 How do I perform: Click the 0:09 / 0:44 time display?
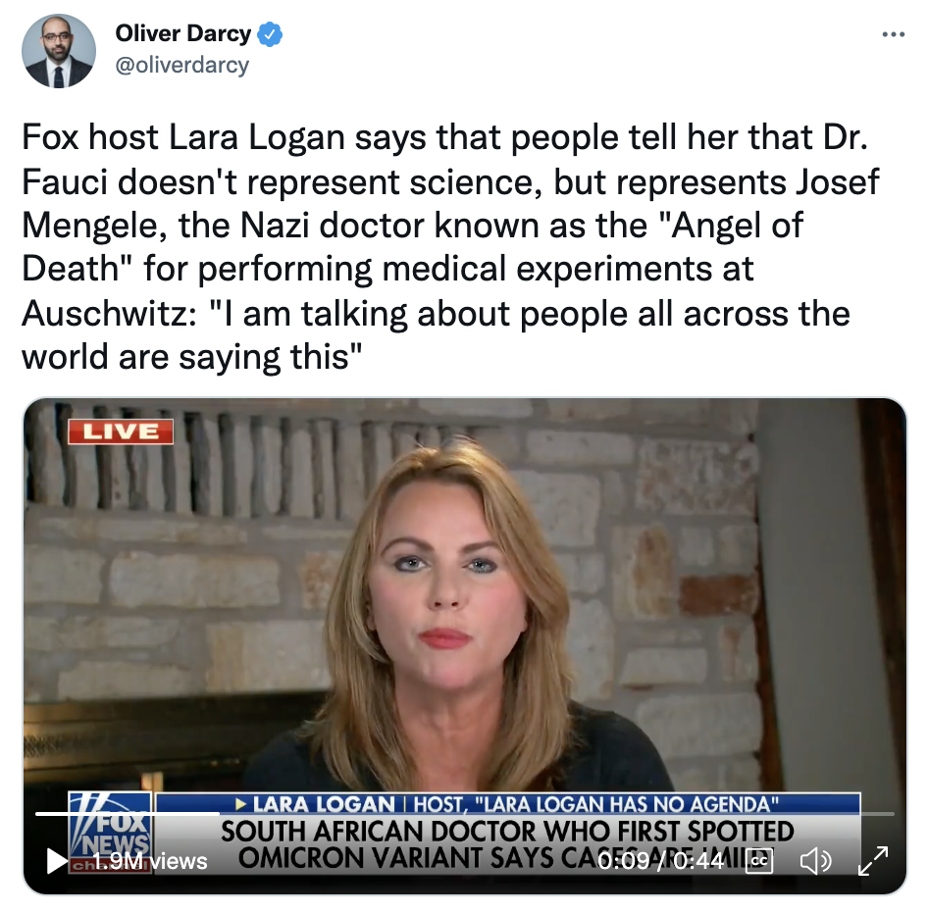click(661, 861)
